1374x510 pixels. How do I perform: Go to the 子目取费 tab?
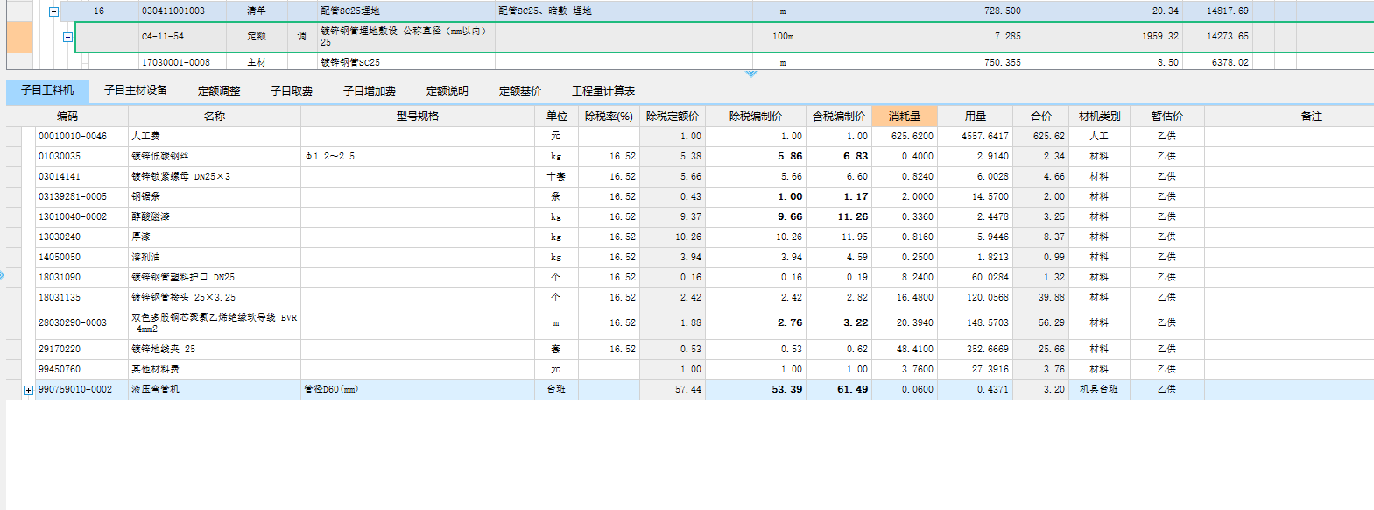292,91
